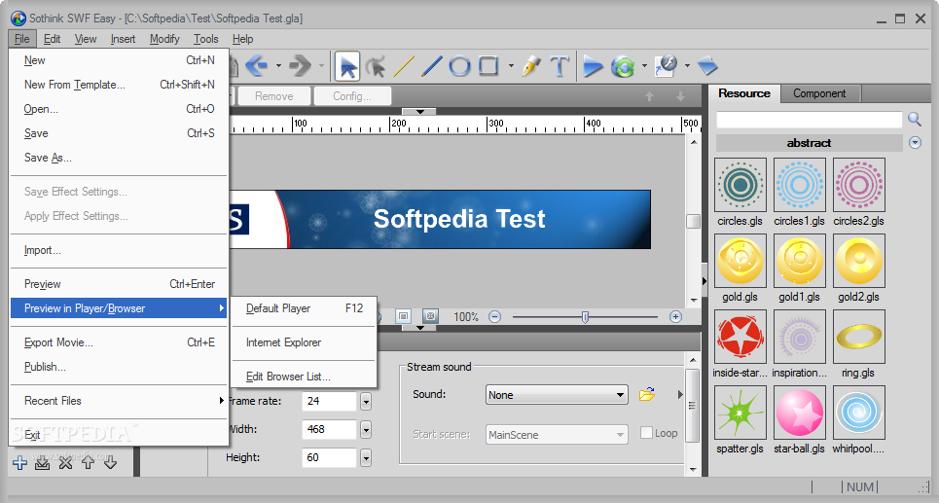Select the arrow Selection tool
The width and height of the screenshot is (939, 503).
347,66
